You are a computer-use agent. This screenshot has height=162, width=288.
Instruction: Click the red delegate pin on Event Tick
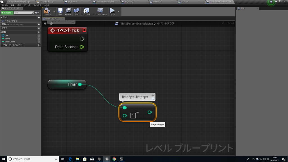coord(84,30)
